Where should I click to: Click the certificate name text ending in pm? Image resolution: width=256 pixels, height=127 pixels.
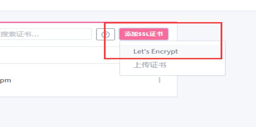click(x=5, y=81)
